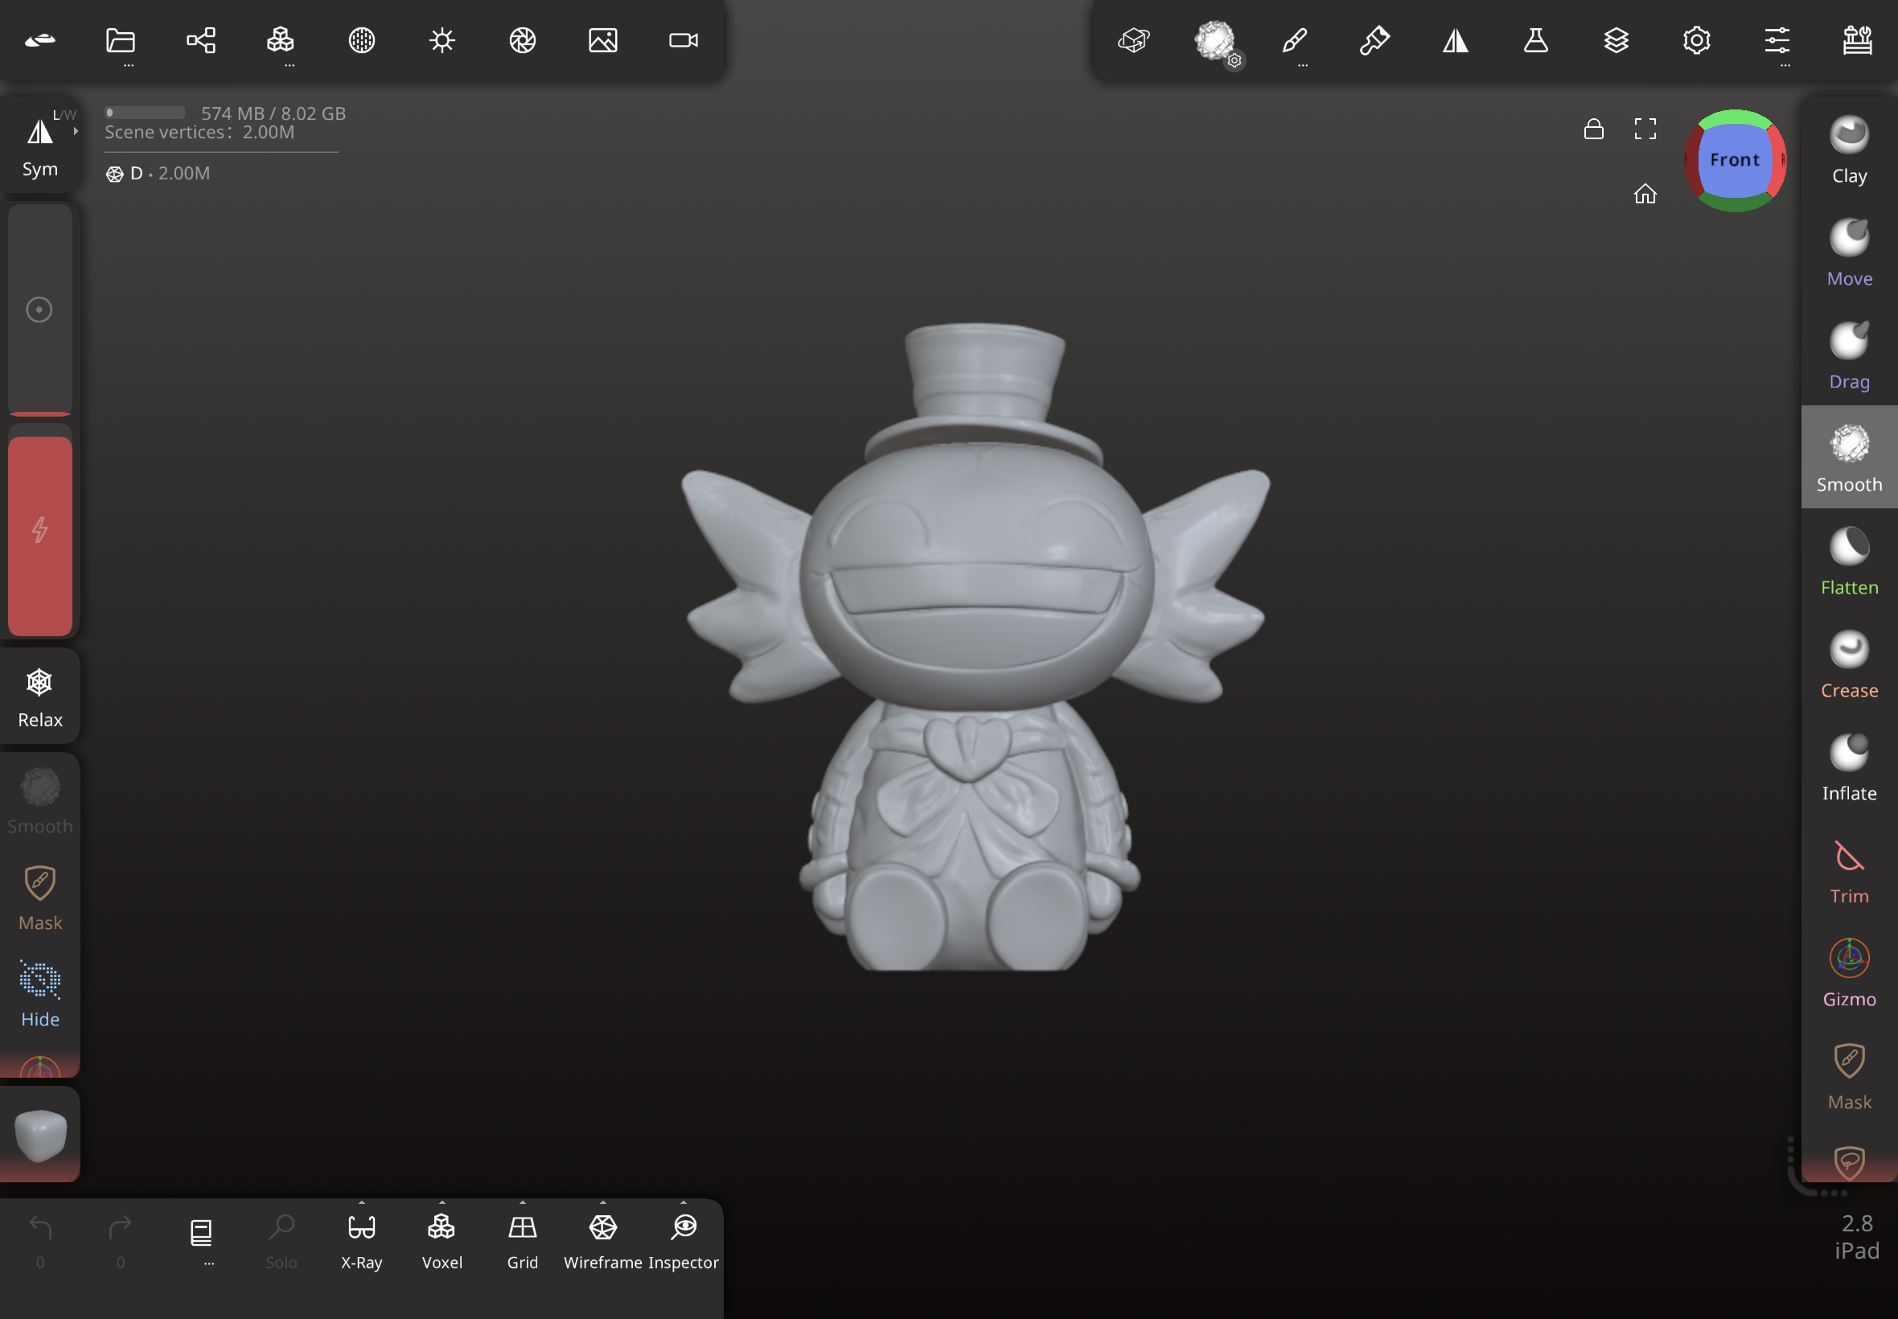
Task: Expand X-Ray options caret
Action: pos(362,1202)
